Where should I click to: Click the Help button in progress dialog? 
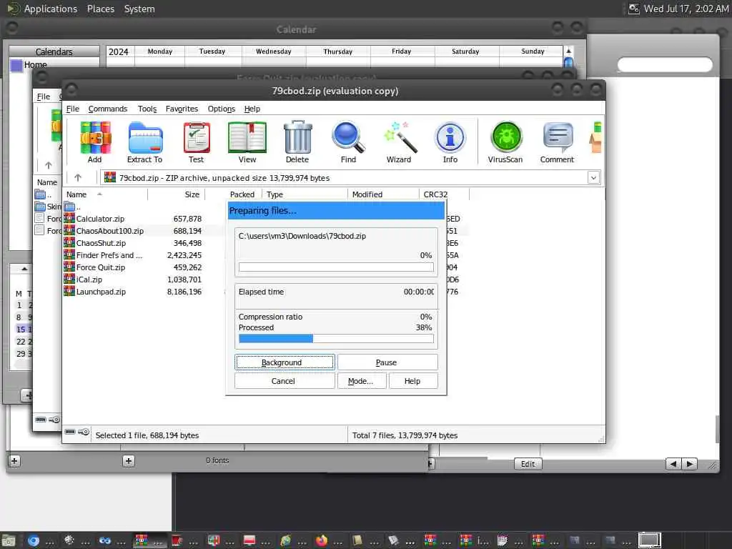[x=413, y=381]
